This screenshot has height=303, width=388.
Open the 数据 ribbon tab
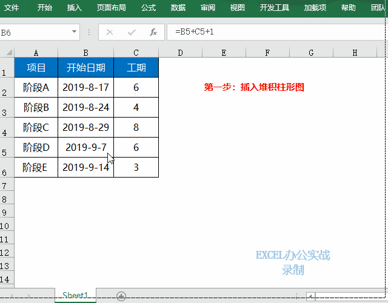(x=178, y=8)
